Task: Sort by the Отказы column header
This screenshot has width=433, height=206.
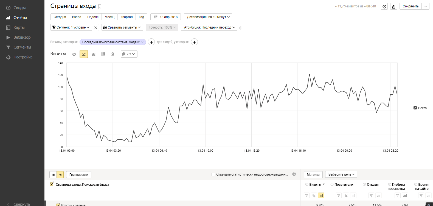Action: (373, 185)
